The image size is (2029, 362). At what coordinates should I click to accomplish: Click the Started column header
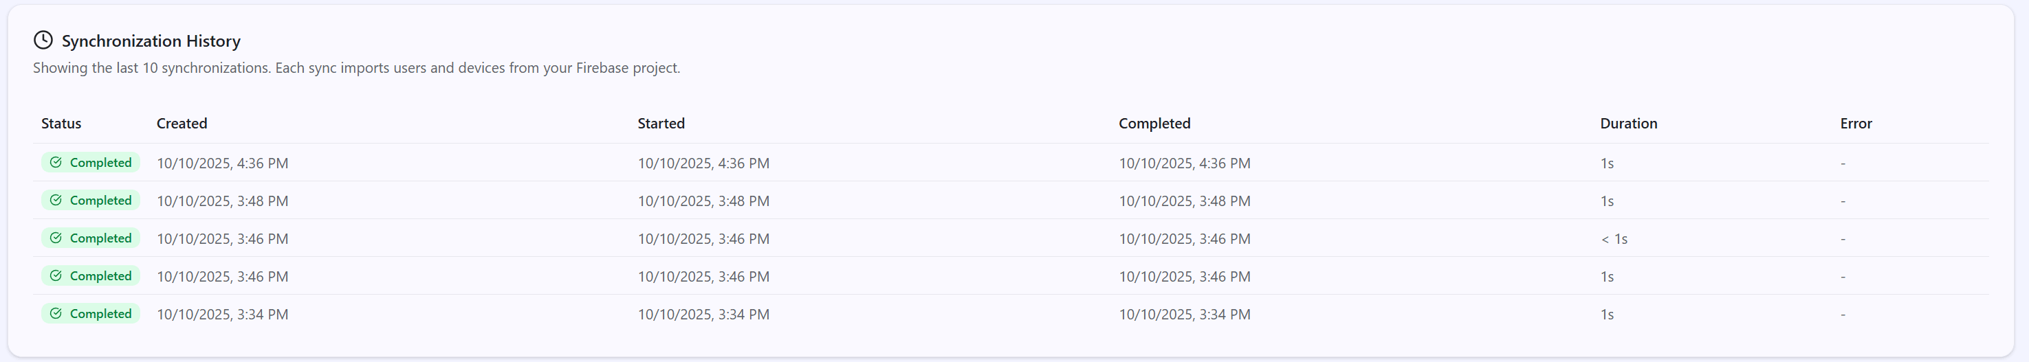pos(661,124)
